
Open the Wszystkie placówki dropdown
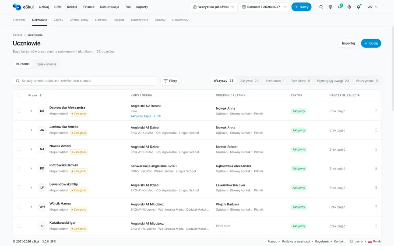[x=213, y=7]
